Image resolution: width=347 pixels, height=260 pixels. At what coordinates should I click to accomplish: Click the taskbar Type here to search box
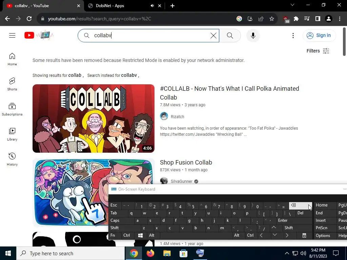[70, 253]
